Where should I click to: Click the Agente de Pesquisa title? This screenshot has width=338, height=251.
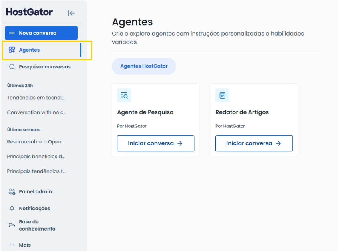[x=145, y=112]
